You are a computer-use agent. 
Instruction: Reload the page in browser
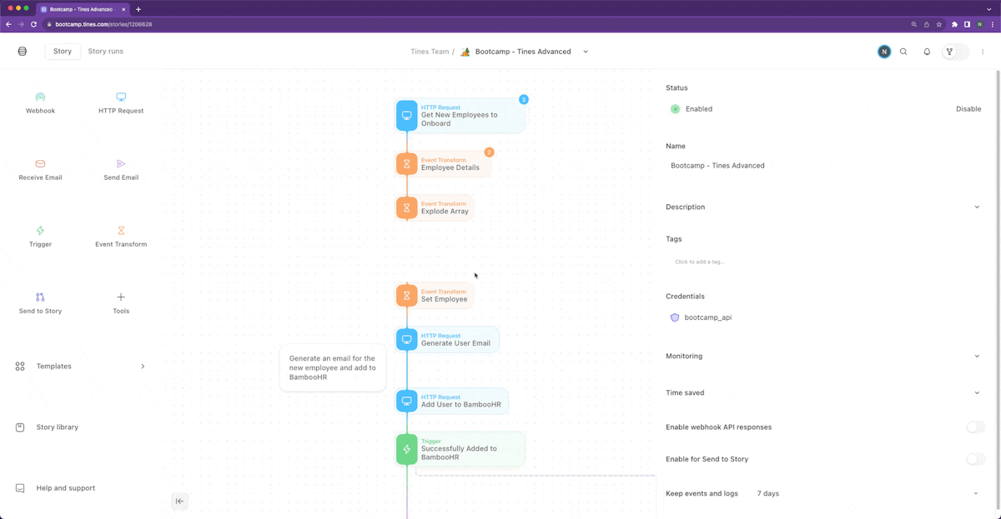[33, 24]
